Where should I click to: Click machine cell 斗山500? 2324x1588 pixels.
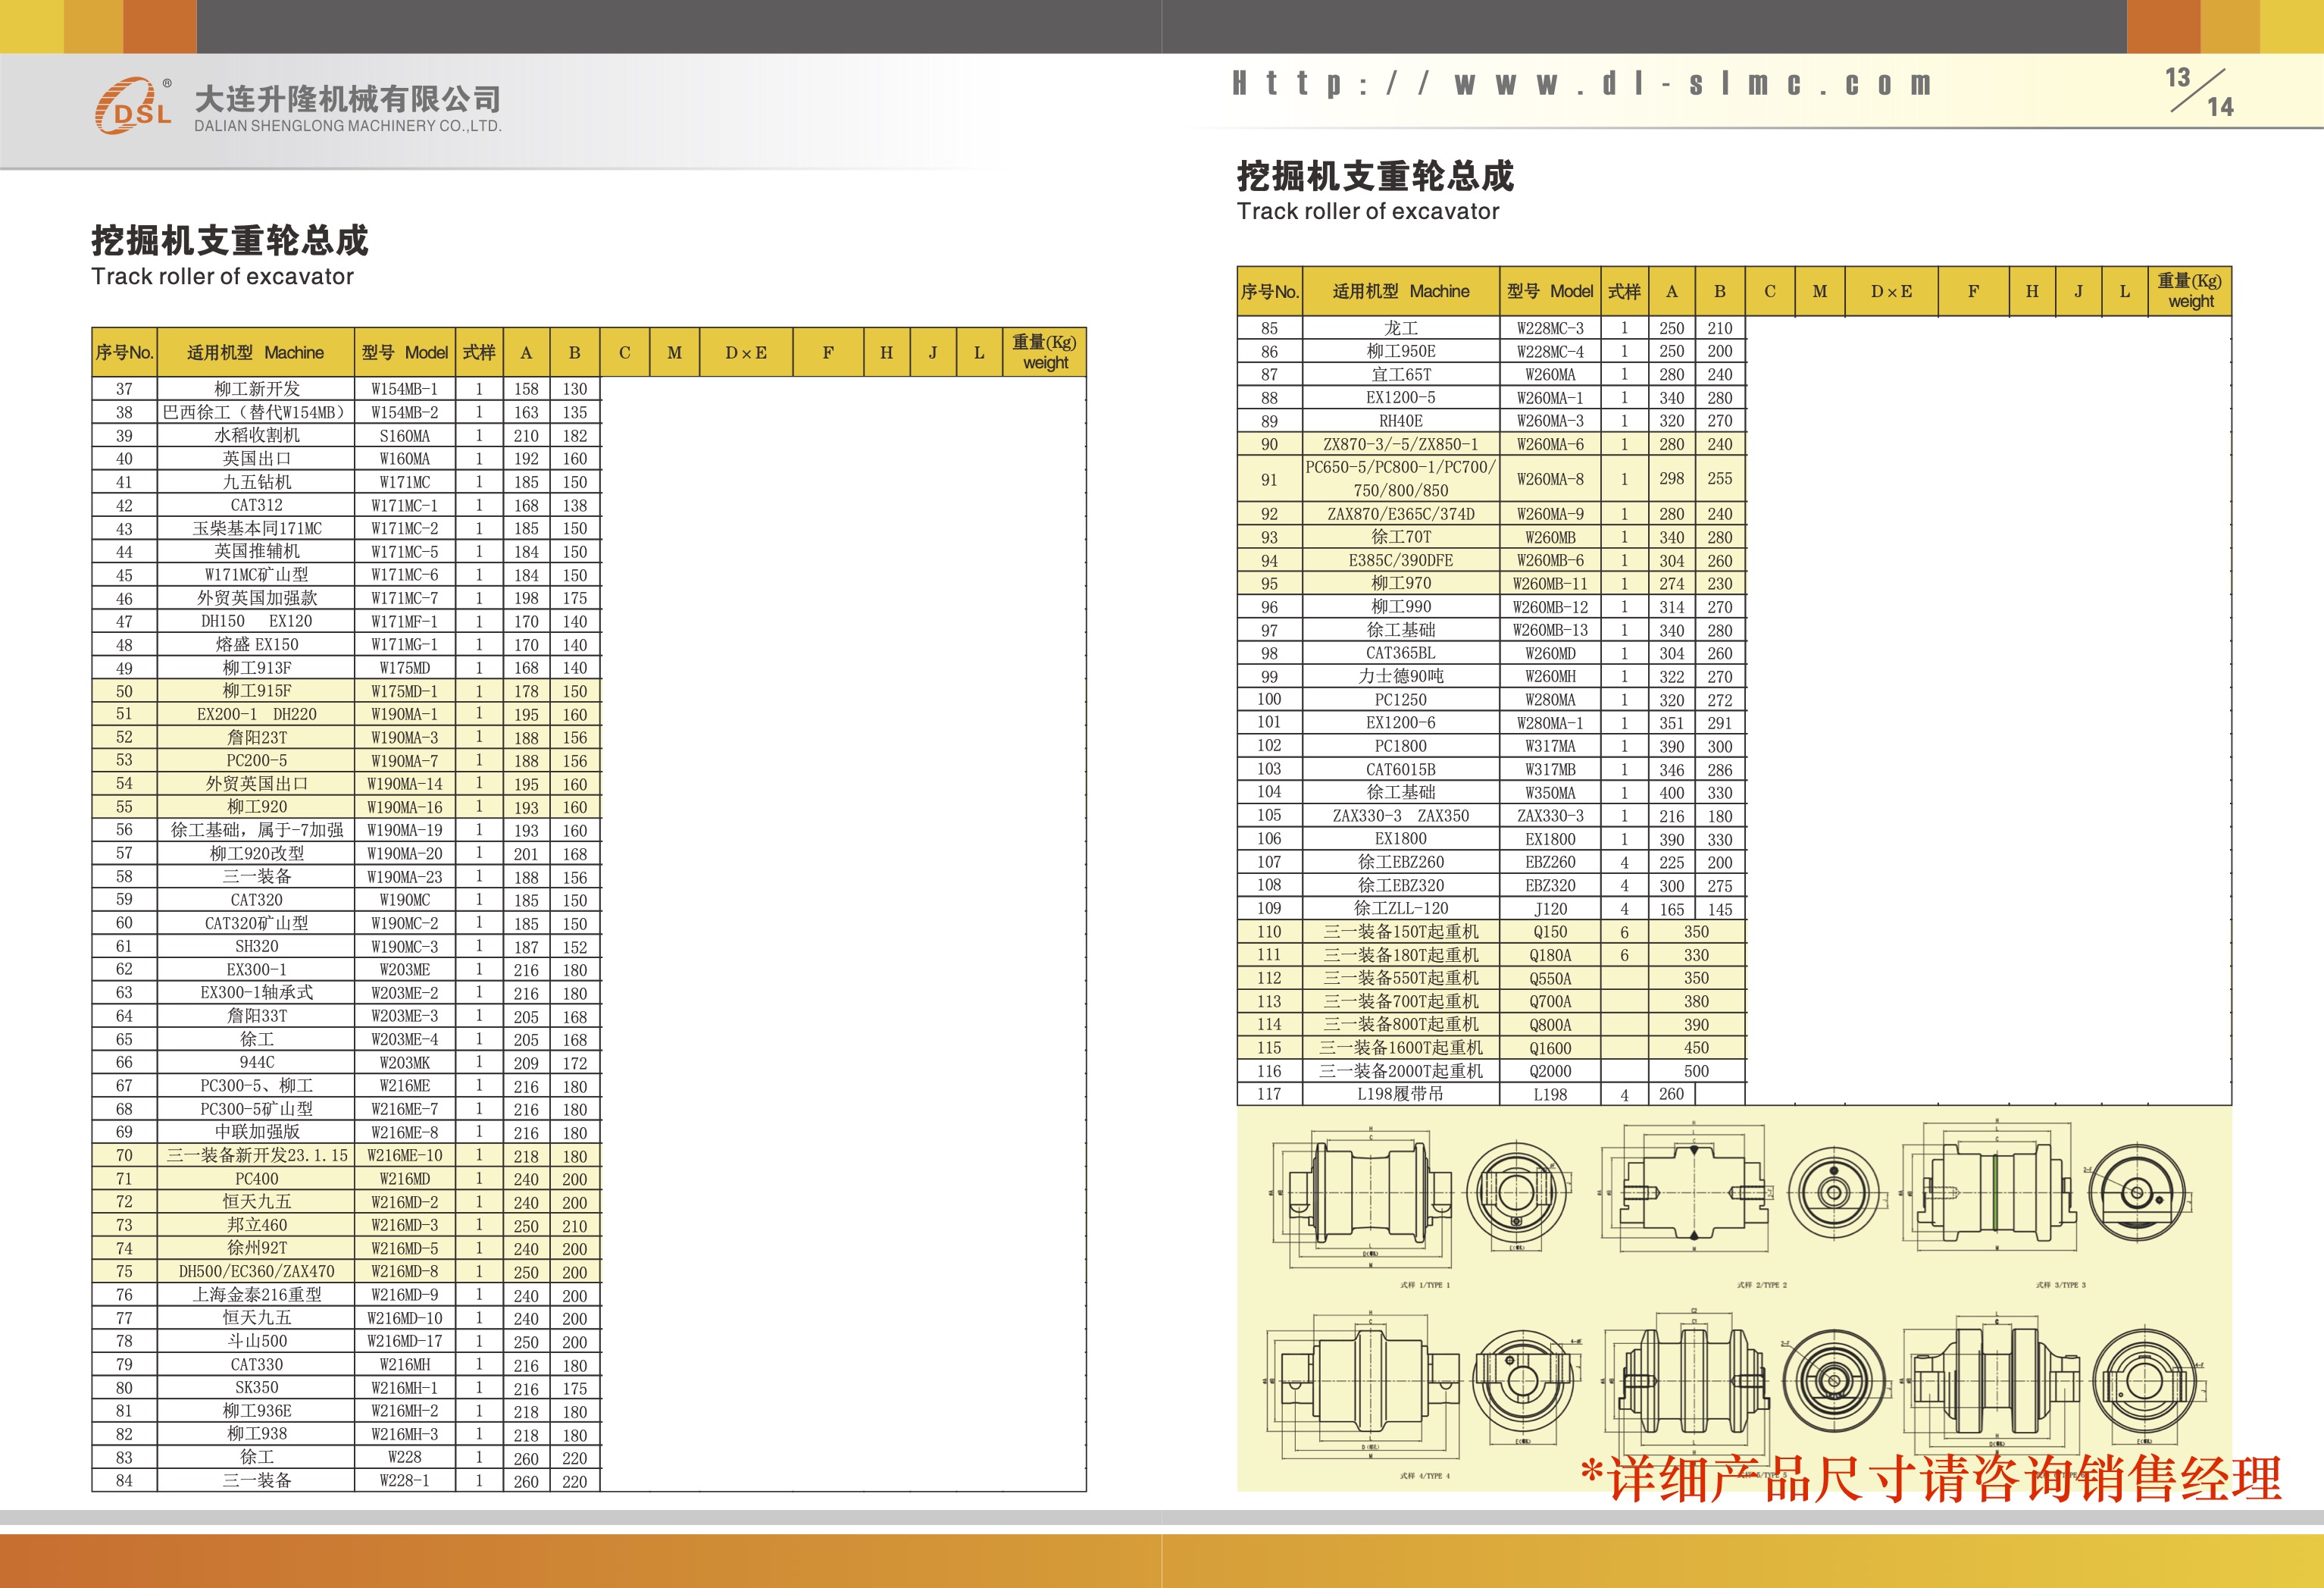[x=256, y=1341]
